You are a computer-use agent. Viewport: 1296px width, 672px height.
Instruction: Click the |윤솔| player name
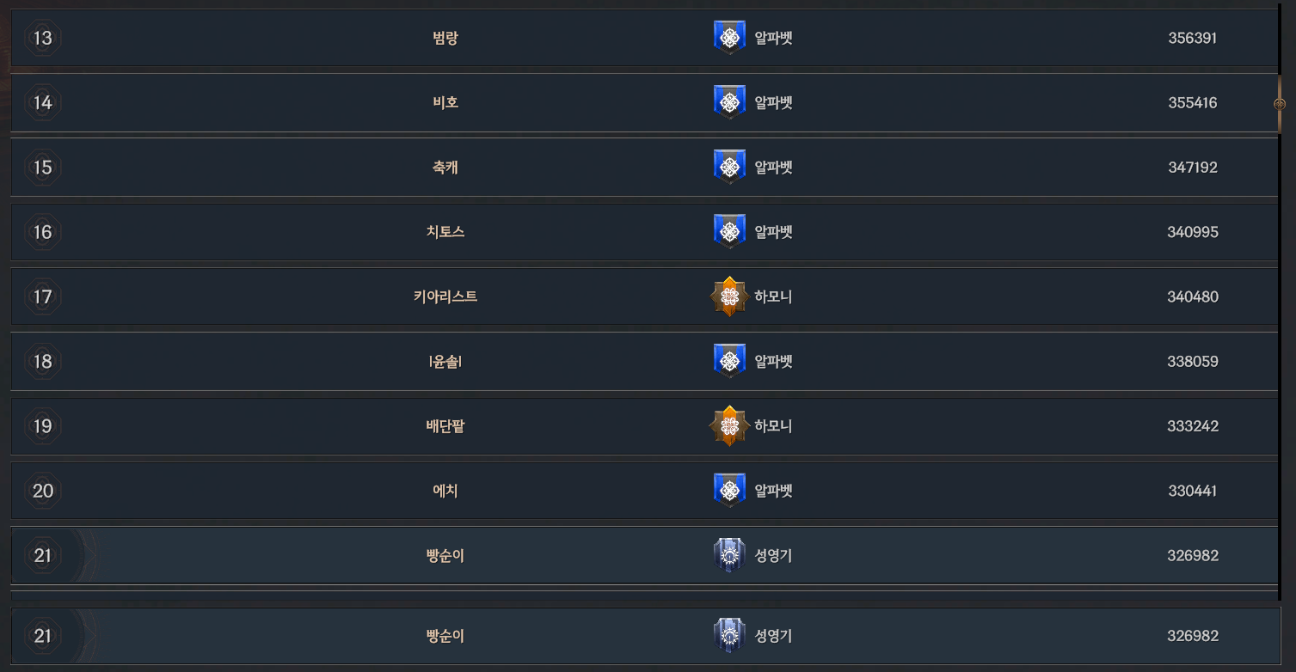pos(445,362)
